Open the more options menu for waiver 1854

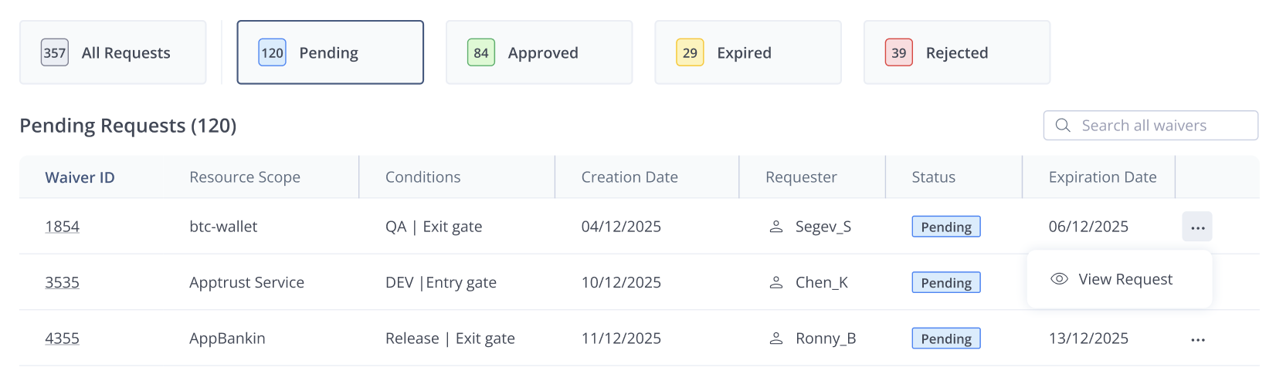click(1197, 227)
